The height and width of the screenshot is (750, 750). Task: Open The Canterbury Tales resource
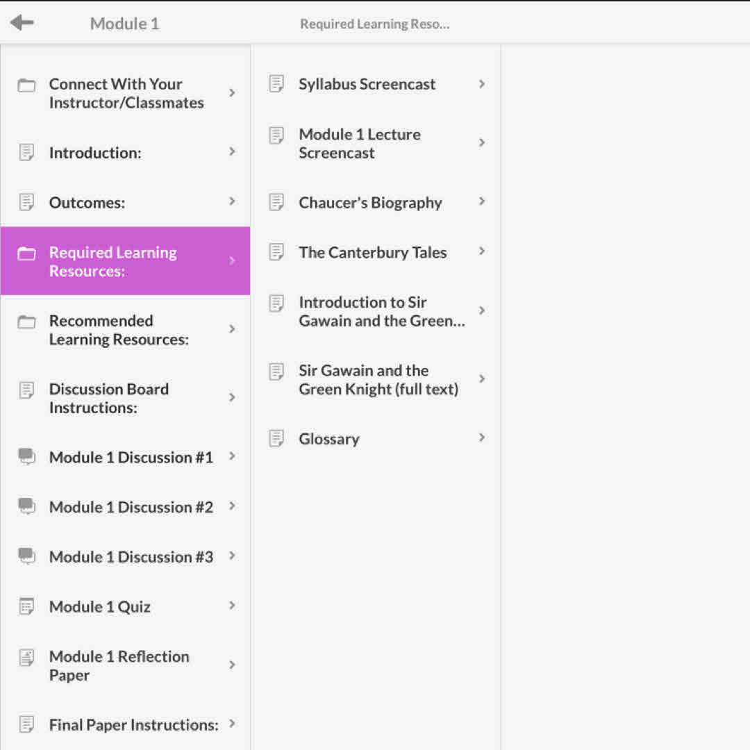click(x=372, y=252)
